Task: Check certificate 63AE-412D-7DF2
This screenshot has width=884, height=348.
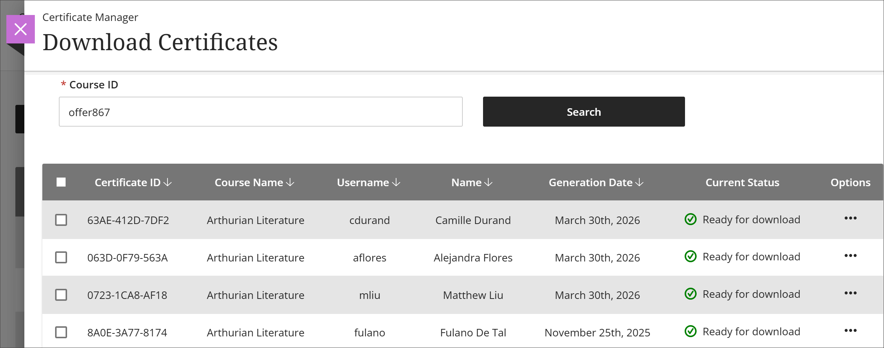Action: (61, 220)
